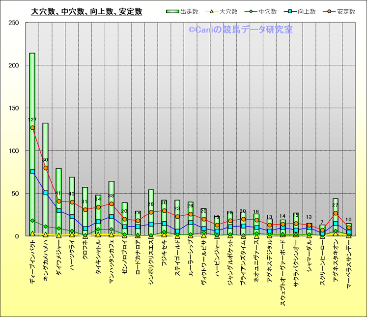367x317 pixels.
Task: Open the ©Caniの競馬データ研究室 watermark text
Action: [240, 30]
